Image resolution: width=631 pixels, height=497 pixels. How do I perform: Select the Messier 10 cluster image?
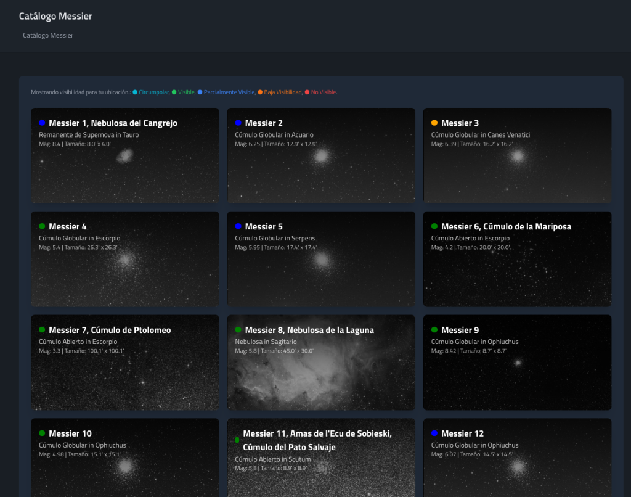[x=125, y=458]
